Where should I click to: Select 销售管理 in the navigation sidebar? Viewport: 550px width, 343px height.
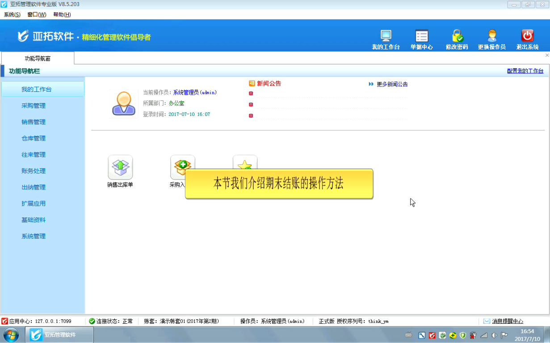[x=34, y=122]
